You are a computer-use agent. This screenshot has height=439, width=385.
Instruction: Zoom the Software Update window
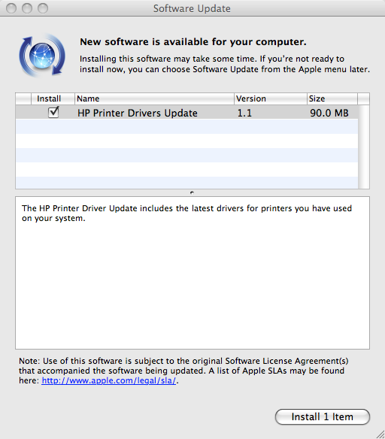point(43,8)
